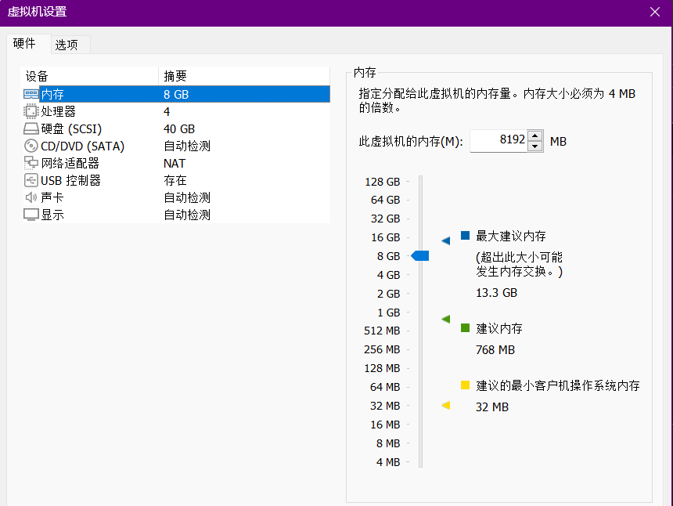The image size is (673, 506).
Task: Click the sound card speaker icon
Action: [31, 197]
